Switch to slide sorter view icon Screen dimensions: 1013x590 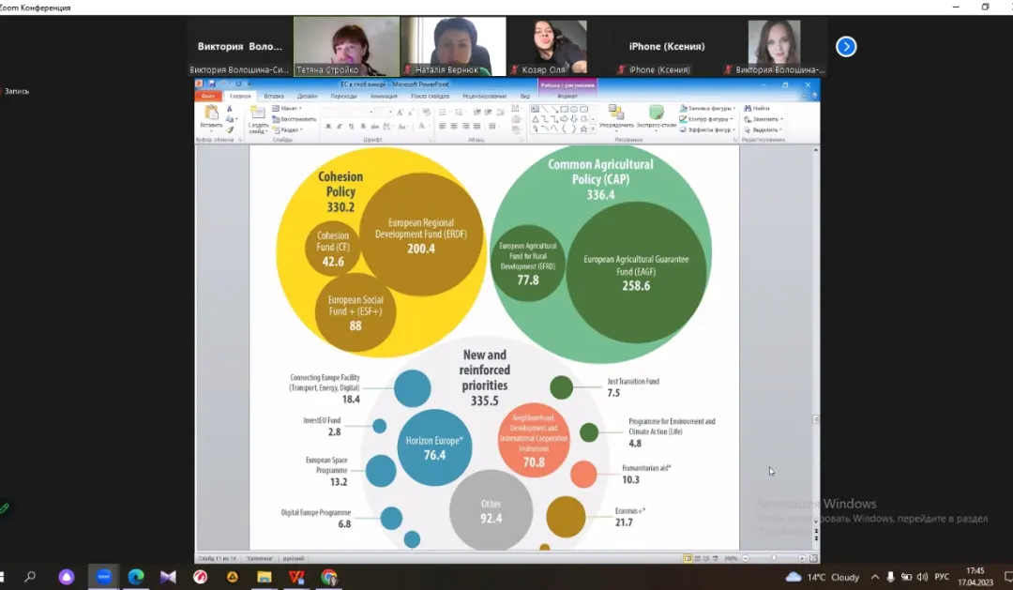(x=697, y=558)
